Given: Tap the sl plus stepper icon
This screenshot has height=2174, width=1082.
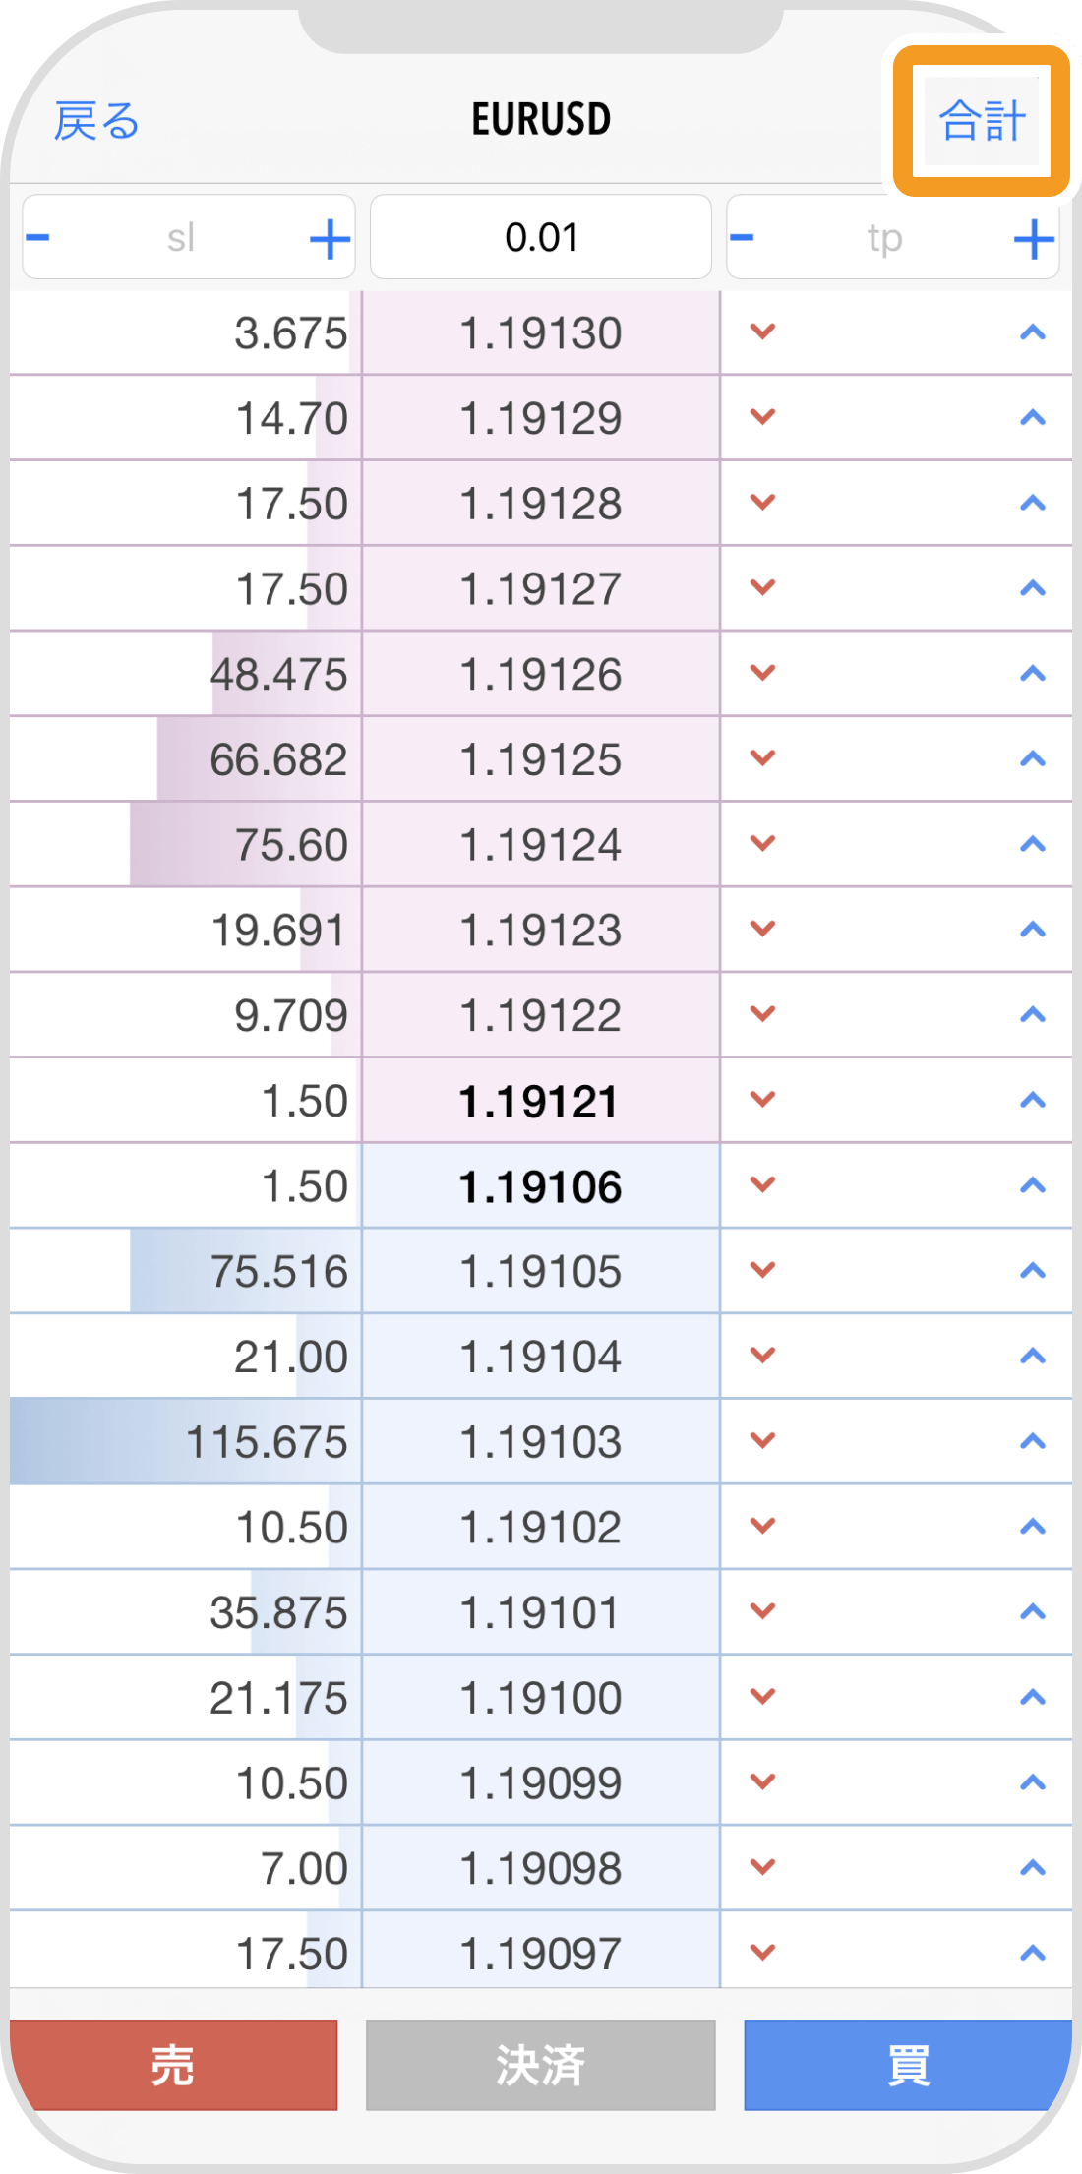Looking at the screenshot, I should [330, 239].
